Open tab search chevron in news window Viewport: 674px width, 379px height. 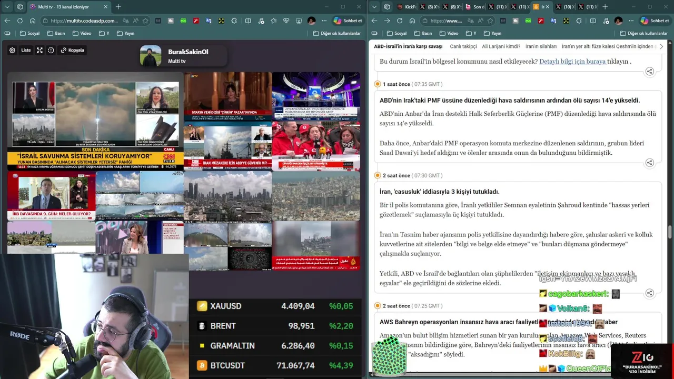(374, 7)
